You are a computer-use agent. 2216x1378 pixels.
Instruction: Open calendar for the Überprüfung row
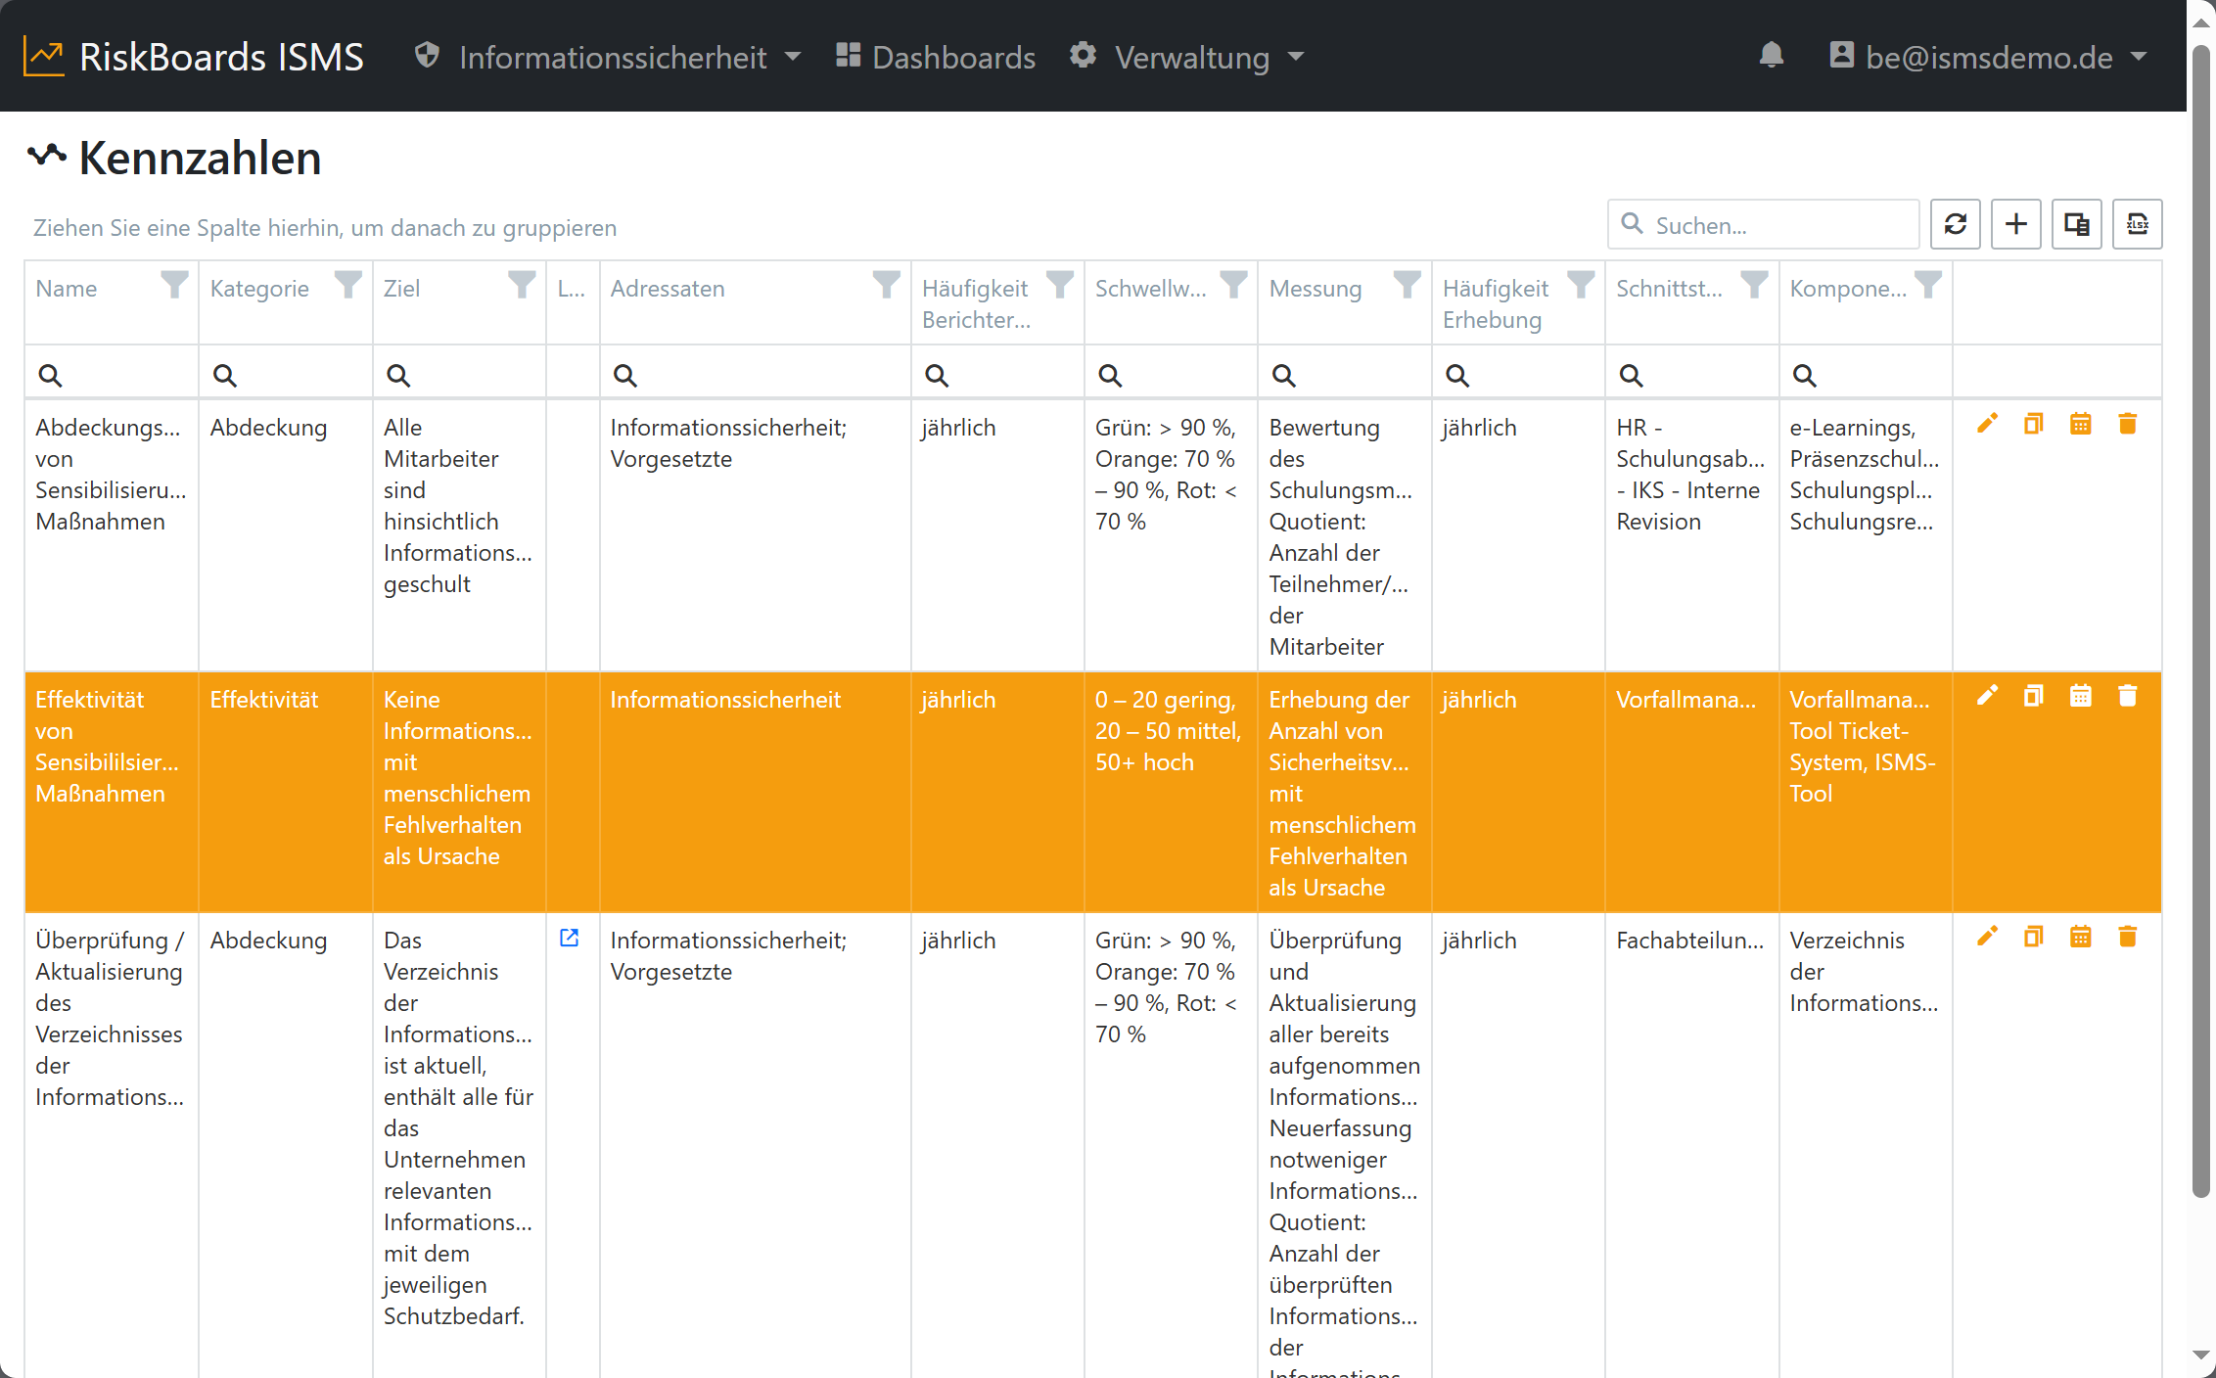2081,937
